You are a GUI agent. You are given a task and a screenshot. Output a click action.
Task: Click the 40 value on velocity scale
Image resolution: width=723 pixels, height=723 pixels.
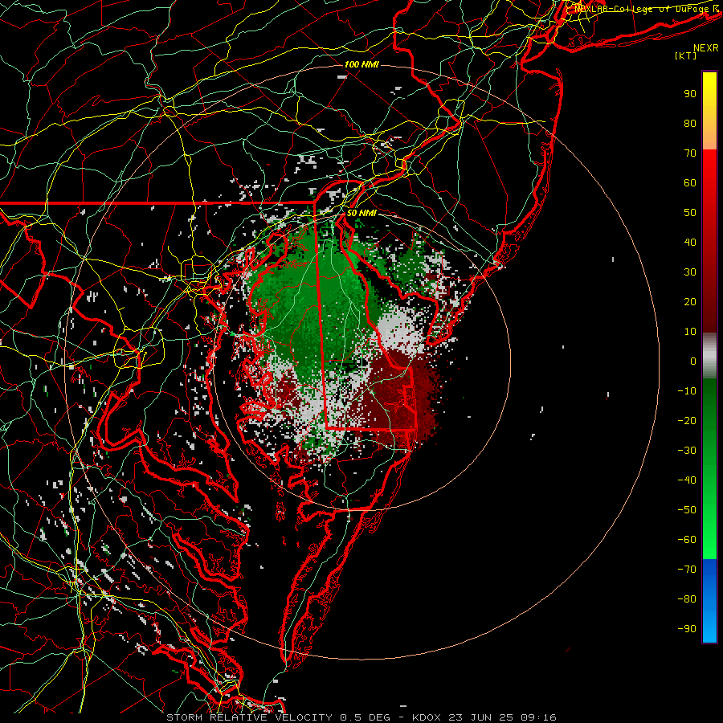[690, 243]
